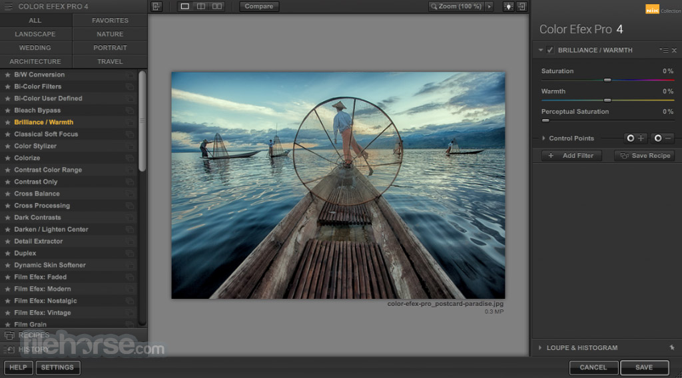Click the Add Filter button
682x378 pixels.
coord(571,156)
